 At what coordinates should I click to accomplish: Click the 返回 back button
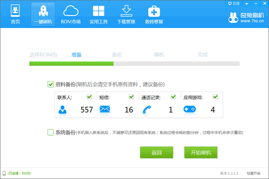tap(157, 152)
